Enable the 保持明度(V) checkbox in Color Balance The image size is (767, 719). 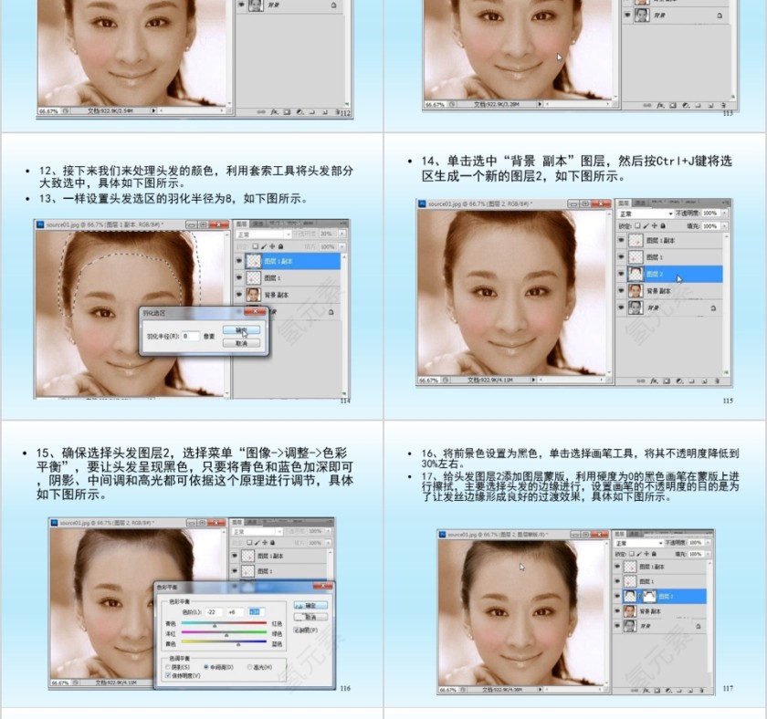pos(168,675)
